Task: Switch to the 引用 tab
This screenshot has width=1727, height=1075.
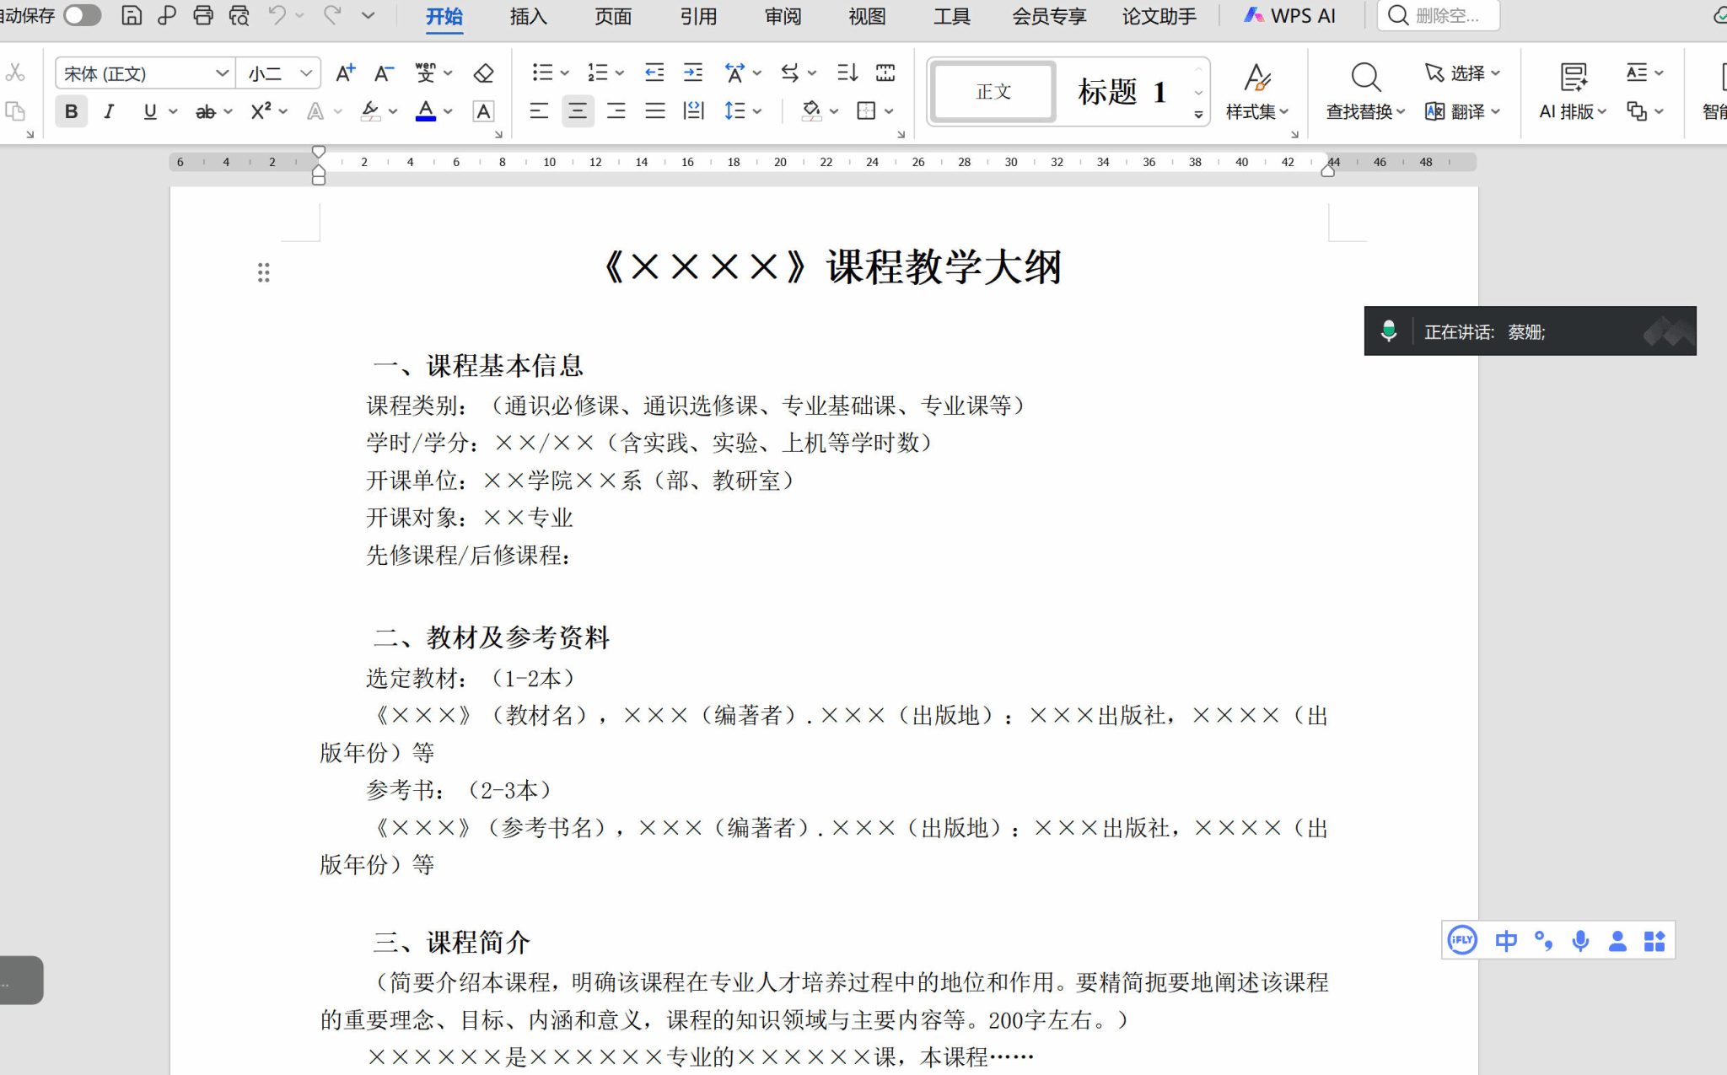Action: [x=698, y=16]
